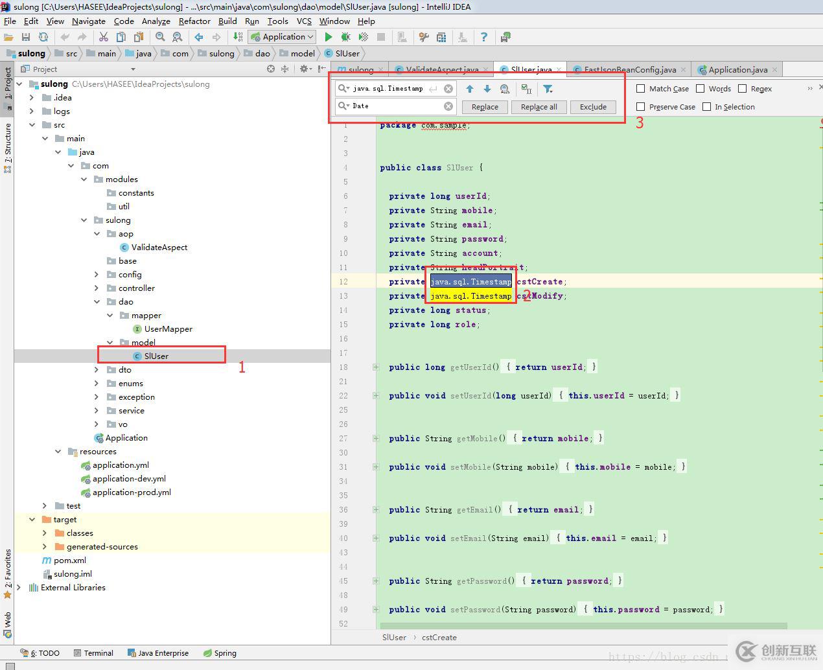The image size is (823, 670).
Task: Jump to previous occurrence with up arrow
Action: click(470, 89)
